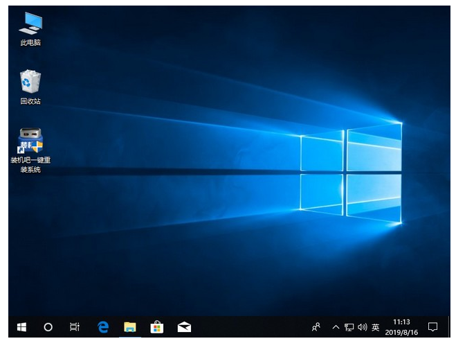Open the network status icon
The height and width of the screenshot is (341, 456).
tap(349, 326)
